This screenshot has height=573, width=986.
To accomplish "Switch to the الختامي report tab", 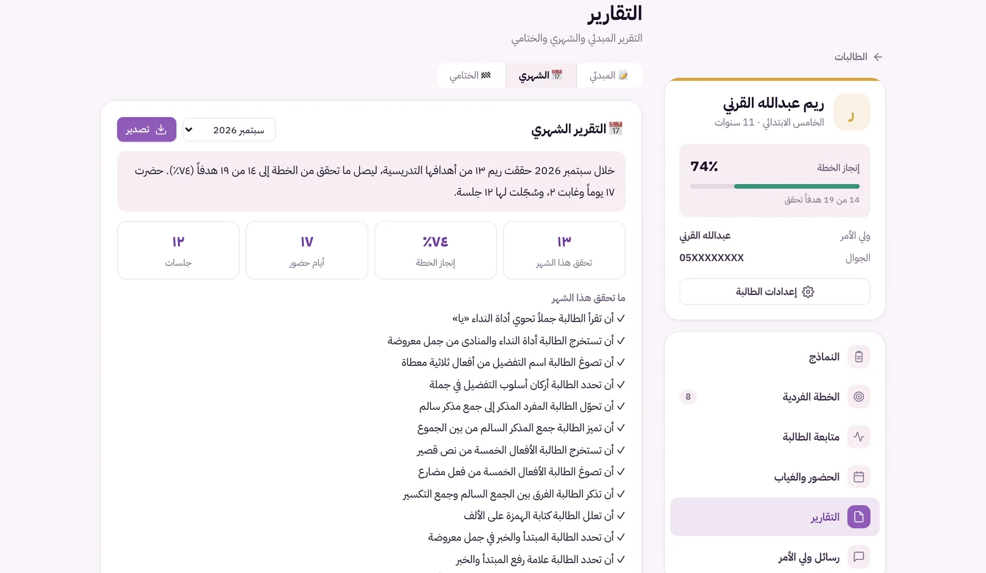I will point(471,75).
